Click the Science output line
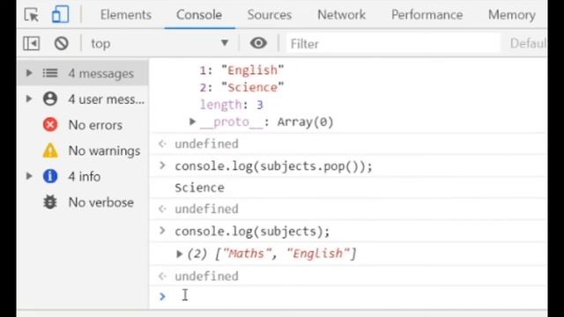This screenshot has width=564, height=317. tap(199, 188)
